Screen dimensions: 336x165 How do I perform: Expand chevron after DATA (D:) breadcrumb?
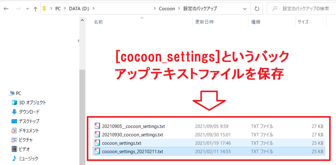tap(94, 9)
